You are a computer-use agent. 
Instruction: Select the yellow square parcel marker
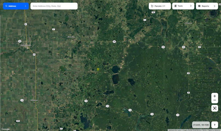[98, 69]
